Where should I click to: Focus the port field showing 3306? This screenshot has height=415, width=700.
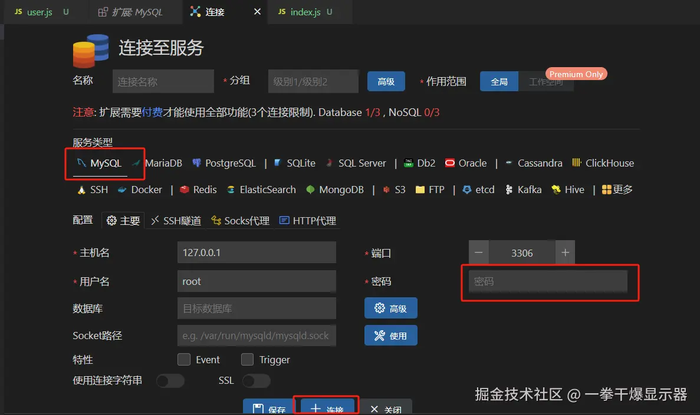(522, 253)
